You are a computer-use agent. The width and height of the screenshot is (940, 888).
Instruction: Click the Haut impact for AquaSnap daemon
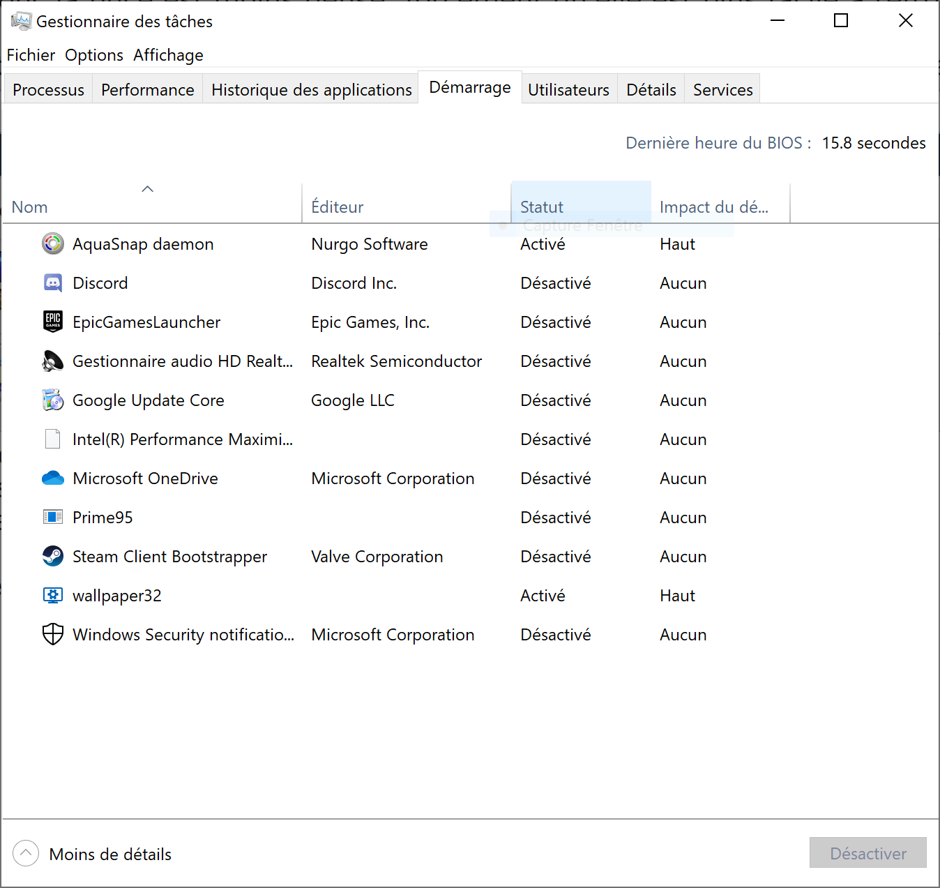678,244
